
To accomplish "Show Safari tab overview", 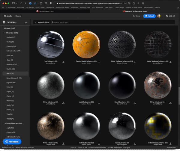I will [x=143, y=3].
